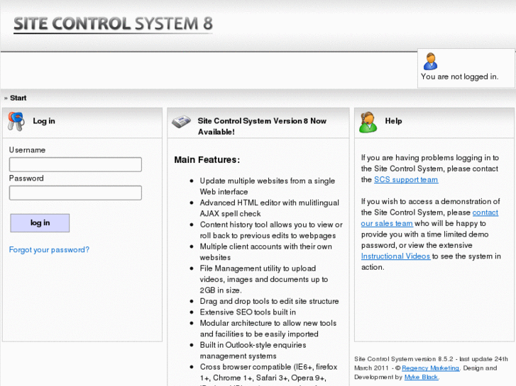Click the Help panel heading
Viewport: 516px width, 386px height.
pos(393,121)
